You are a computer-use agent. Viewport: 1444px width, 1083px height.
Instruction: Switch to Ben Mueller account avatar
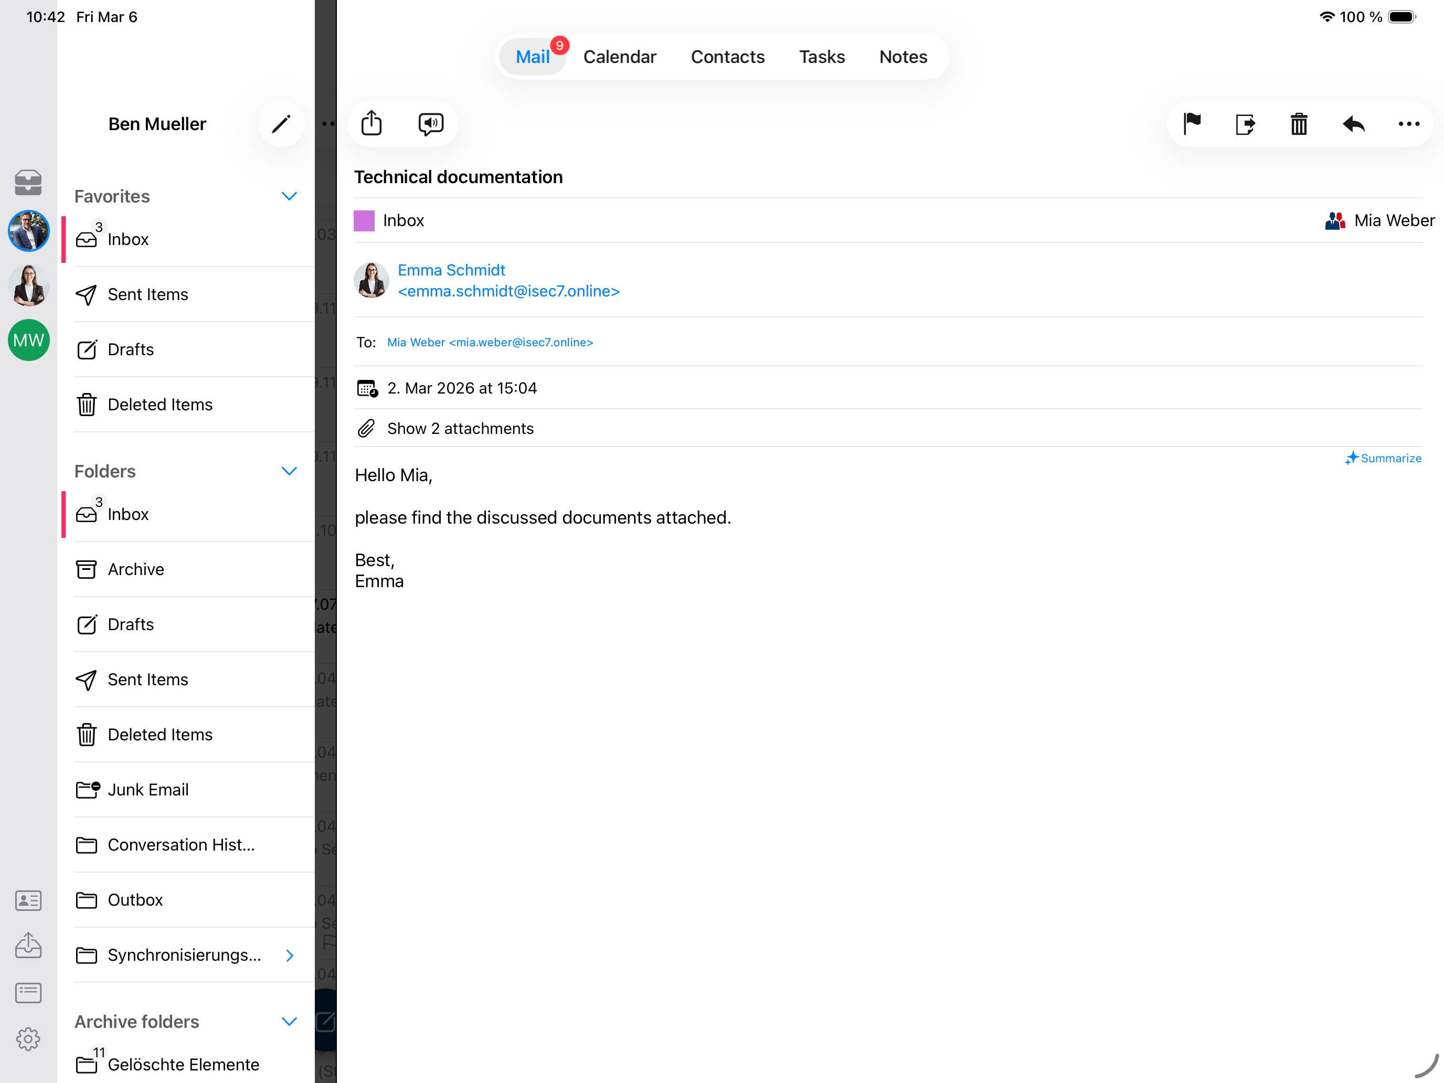(28, 230)
